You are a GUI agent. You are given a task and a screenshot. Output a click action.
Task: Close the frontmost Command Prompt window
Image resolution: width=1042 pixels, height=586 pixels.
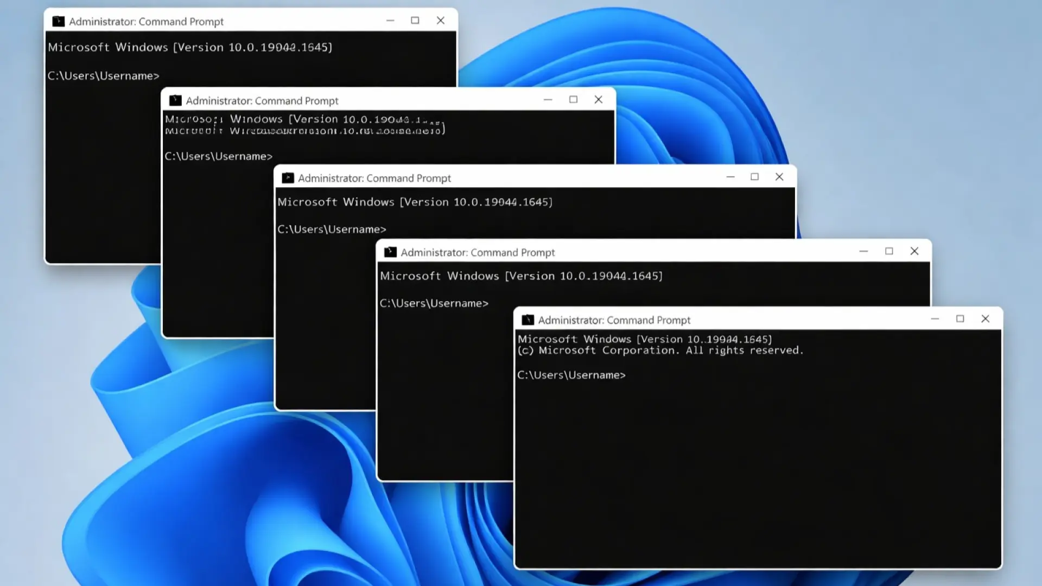(x=985, y=319)
